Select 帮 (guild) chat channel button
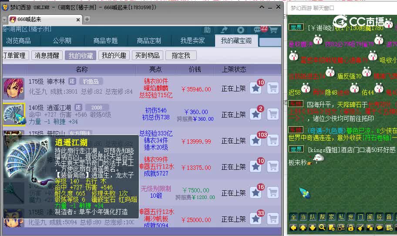The image size is (397, 236). (x=322, y=217)
